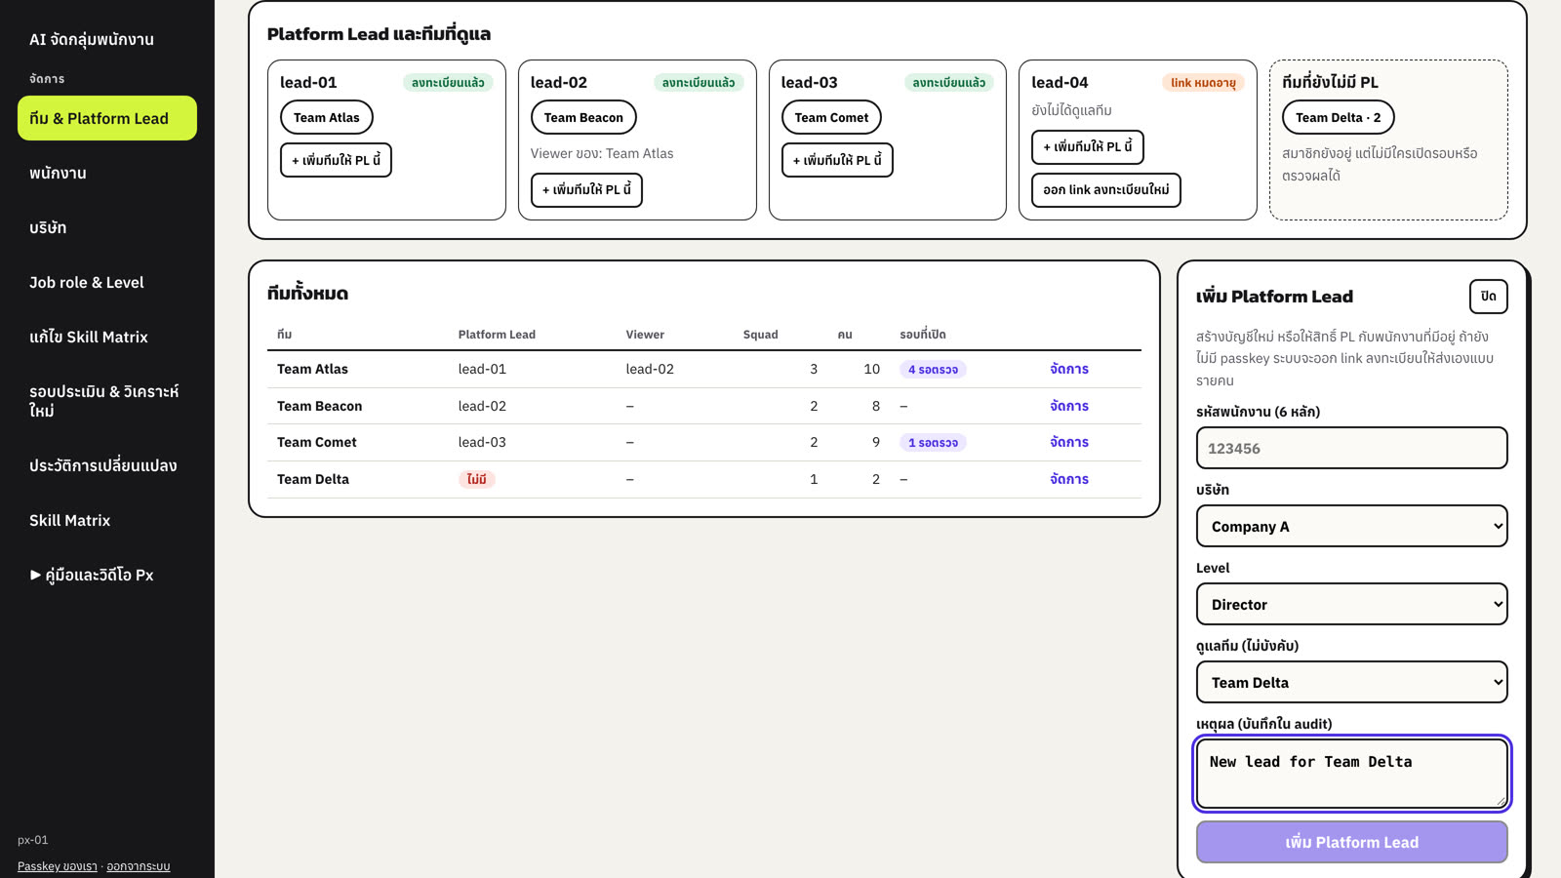Open the Level Director dropdown

click(1352, 604)
